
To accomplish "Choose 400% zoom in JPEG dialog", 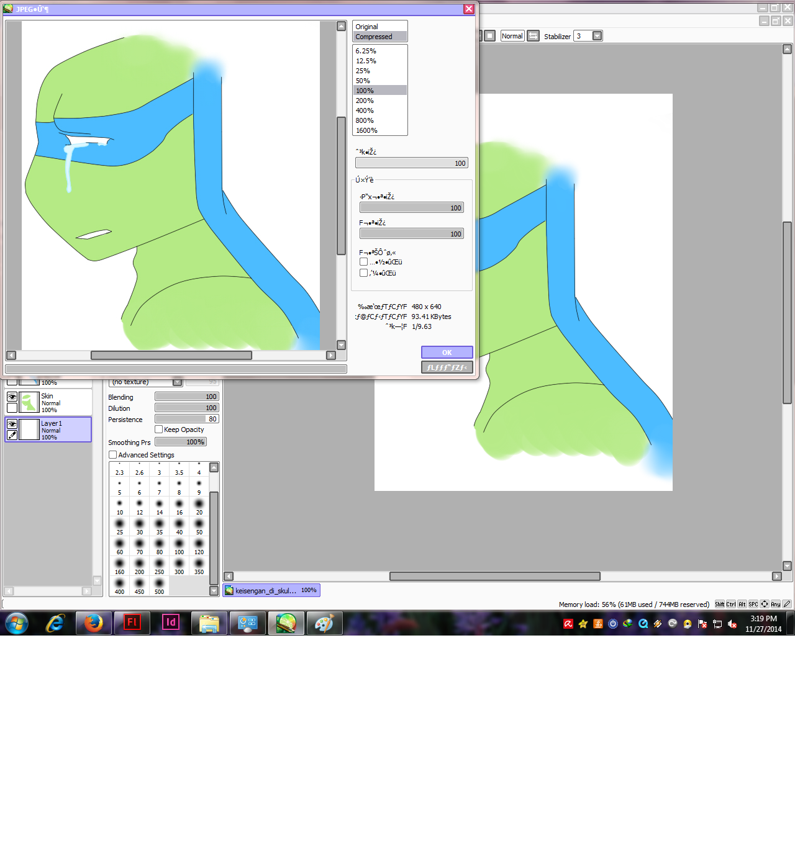I will (380, 110).
